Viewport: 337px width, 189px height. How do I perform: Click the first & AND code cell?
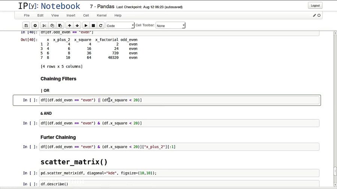pyautogui.click(x=179, y=123)
